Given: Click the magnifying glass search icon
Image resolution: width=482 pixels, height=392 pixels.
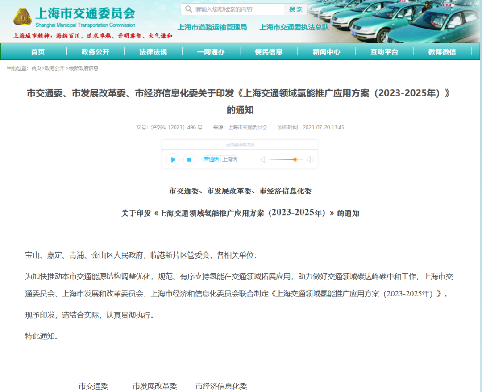Looking at the screenshot, I should coord(188,9).
